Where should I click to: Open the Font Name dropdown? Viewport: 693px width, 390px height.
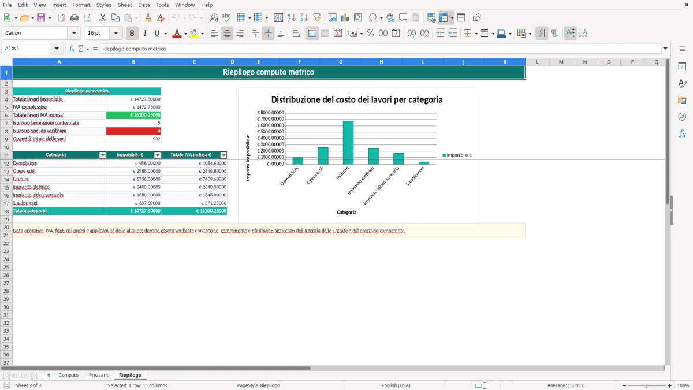tap(74, 34)
